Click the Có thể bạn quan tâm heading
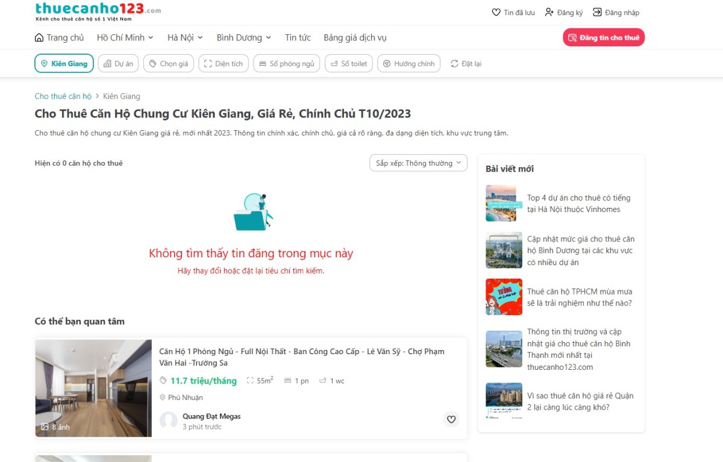The height and width of the screenshot is (462, 723). pos(80,322)
